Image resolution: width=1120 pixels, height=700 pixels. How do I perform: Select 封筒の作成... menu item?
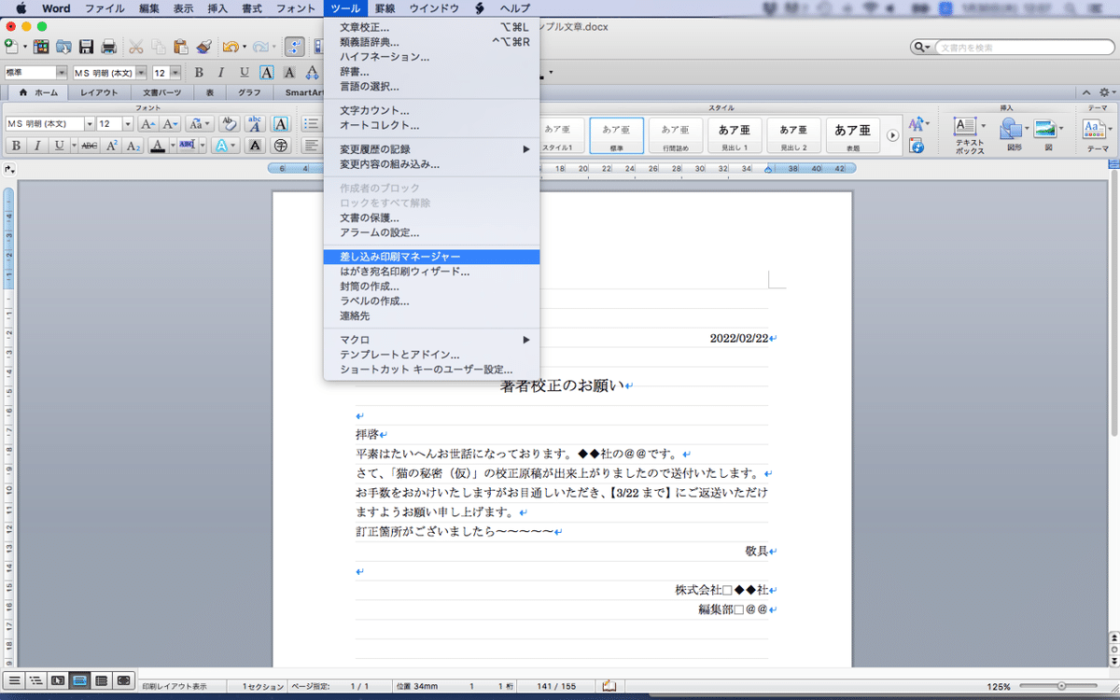click(431, 287)
